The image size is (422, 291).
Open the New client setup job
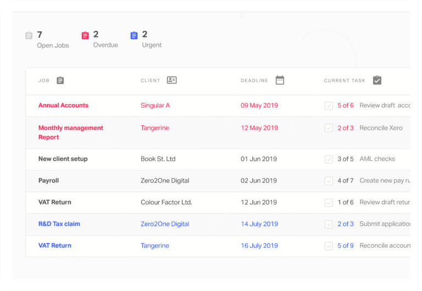point(63,159)
